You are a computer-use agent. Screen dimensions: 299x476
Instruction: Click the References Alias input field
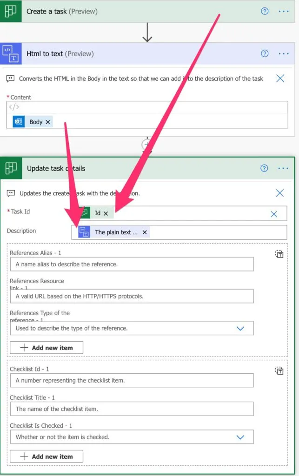[x=132, y=264]
